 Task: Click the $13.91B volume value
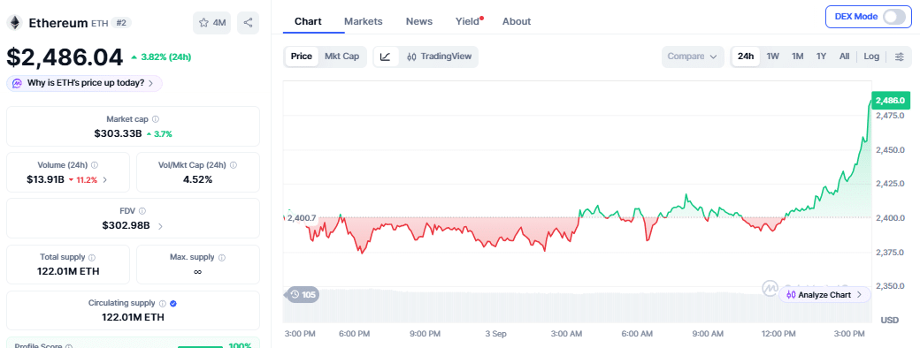click(x=46, y=180)
